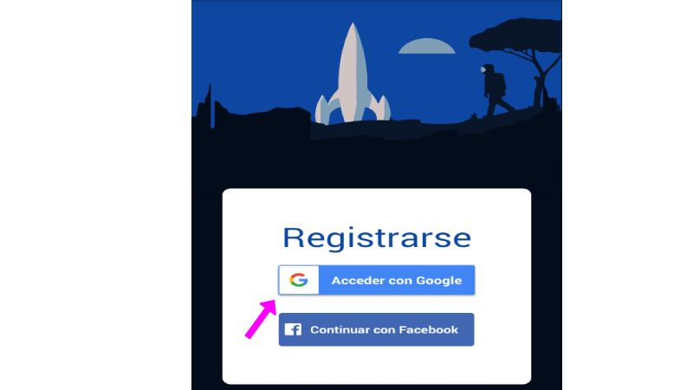Viewport: 693px width, 390px height.
Task: Choose Continuar con Facebook button
Action: (x=377, y=329)
